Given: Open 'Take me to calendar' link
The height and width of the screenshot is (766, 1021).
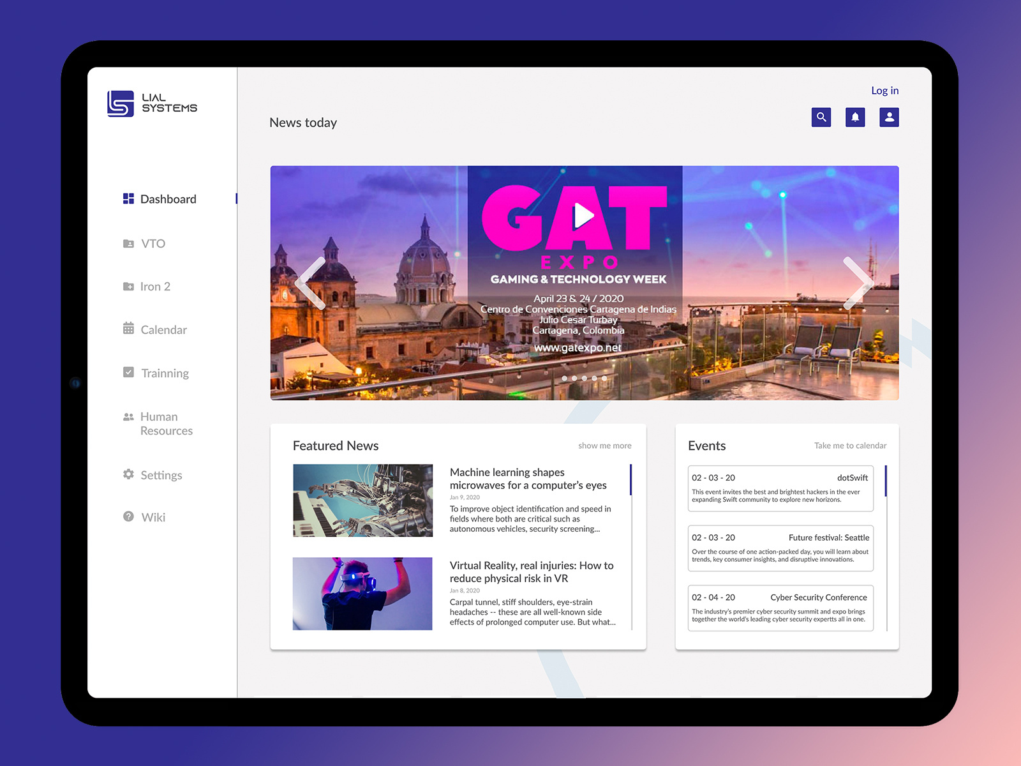Looking at the screenshot, I should pyautogui.click(x=850, y=446).
